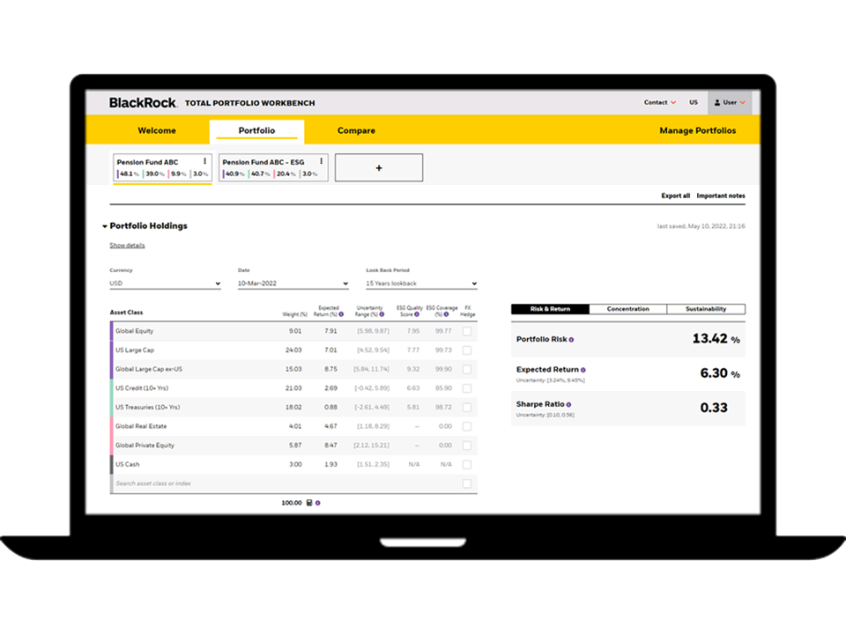Expand the Look Back Period dropdown

pos(421,284)
